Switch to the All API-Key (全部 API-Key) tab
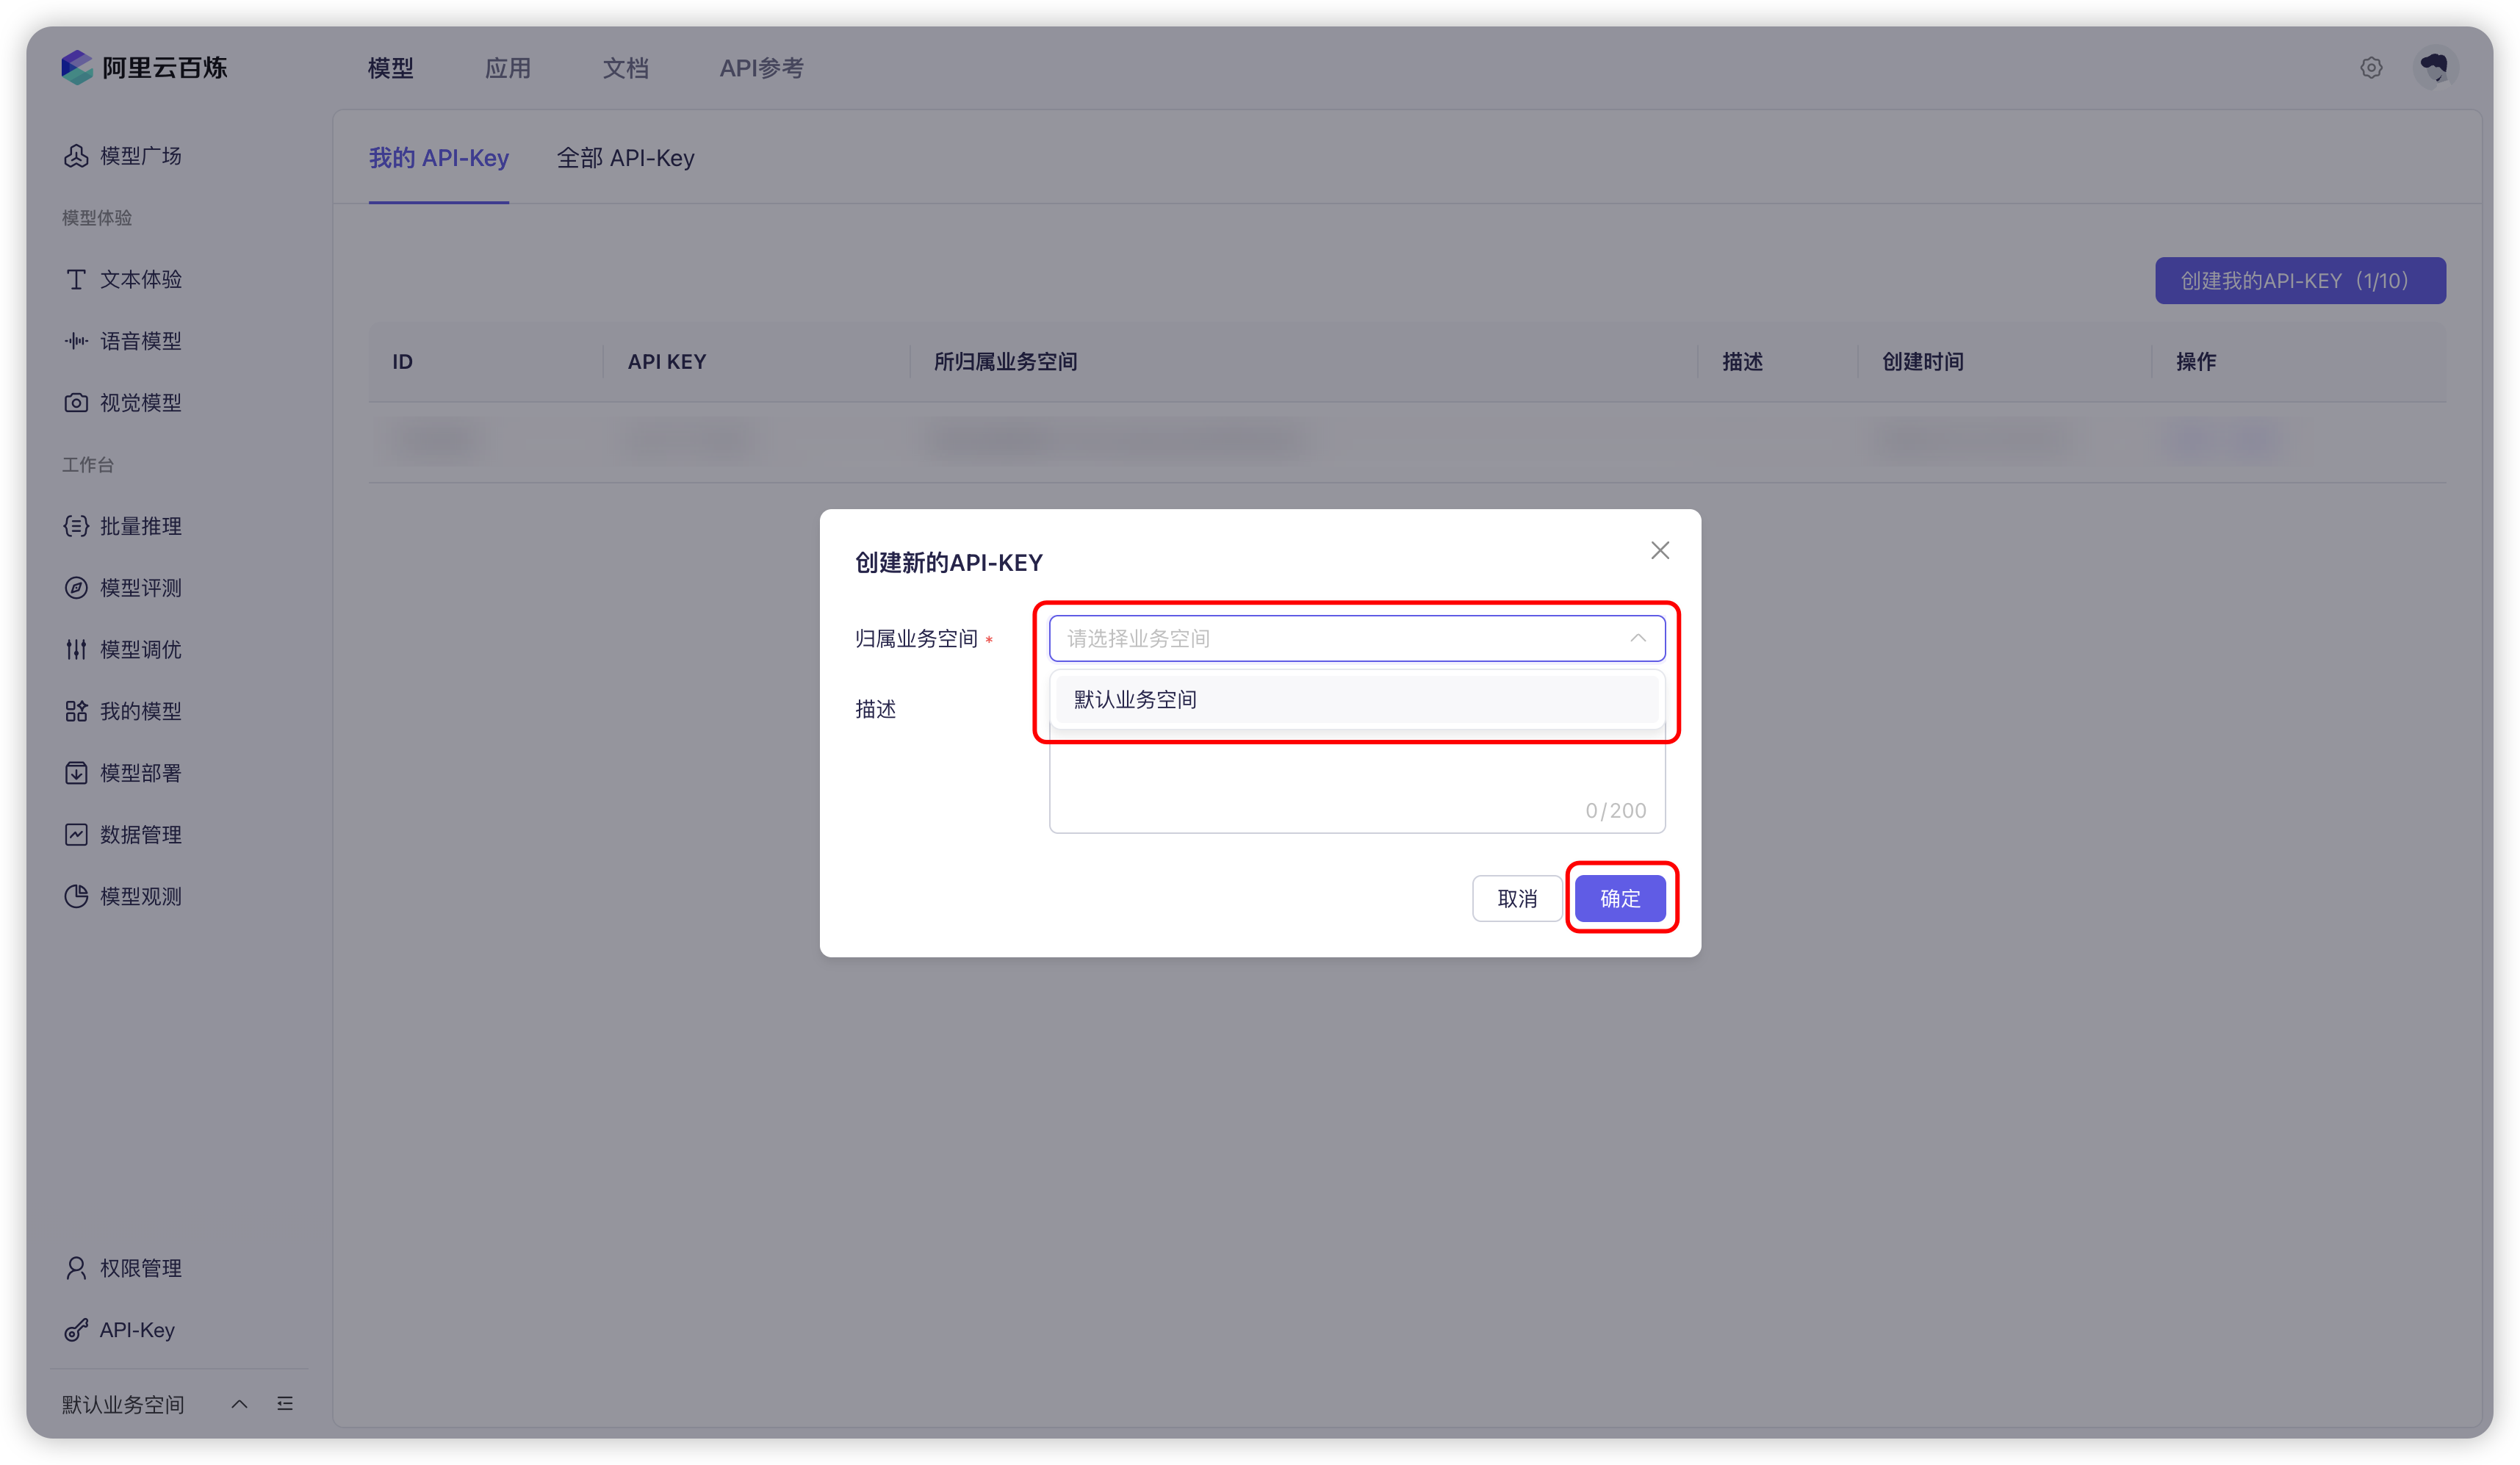Screen dimensions: 2520x1465 [x=625, y=158]
